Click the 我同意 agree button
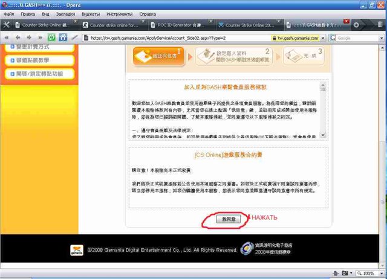This screenshot has width=387, height=279. point(229,219)
